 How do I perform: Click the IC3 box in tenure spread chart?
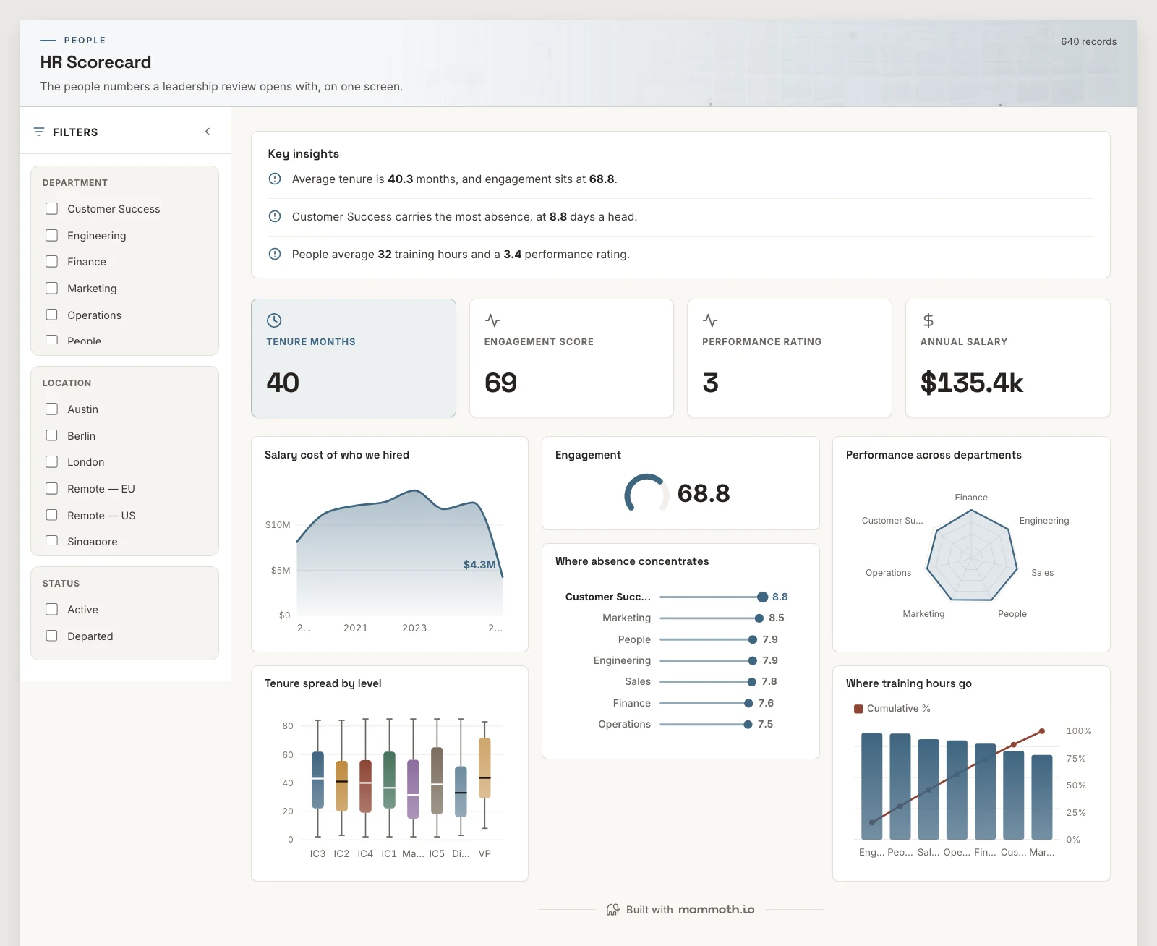317,780
